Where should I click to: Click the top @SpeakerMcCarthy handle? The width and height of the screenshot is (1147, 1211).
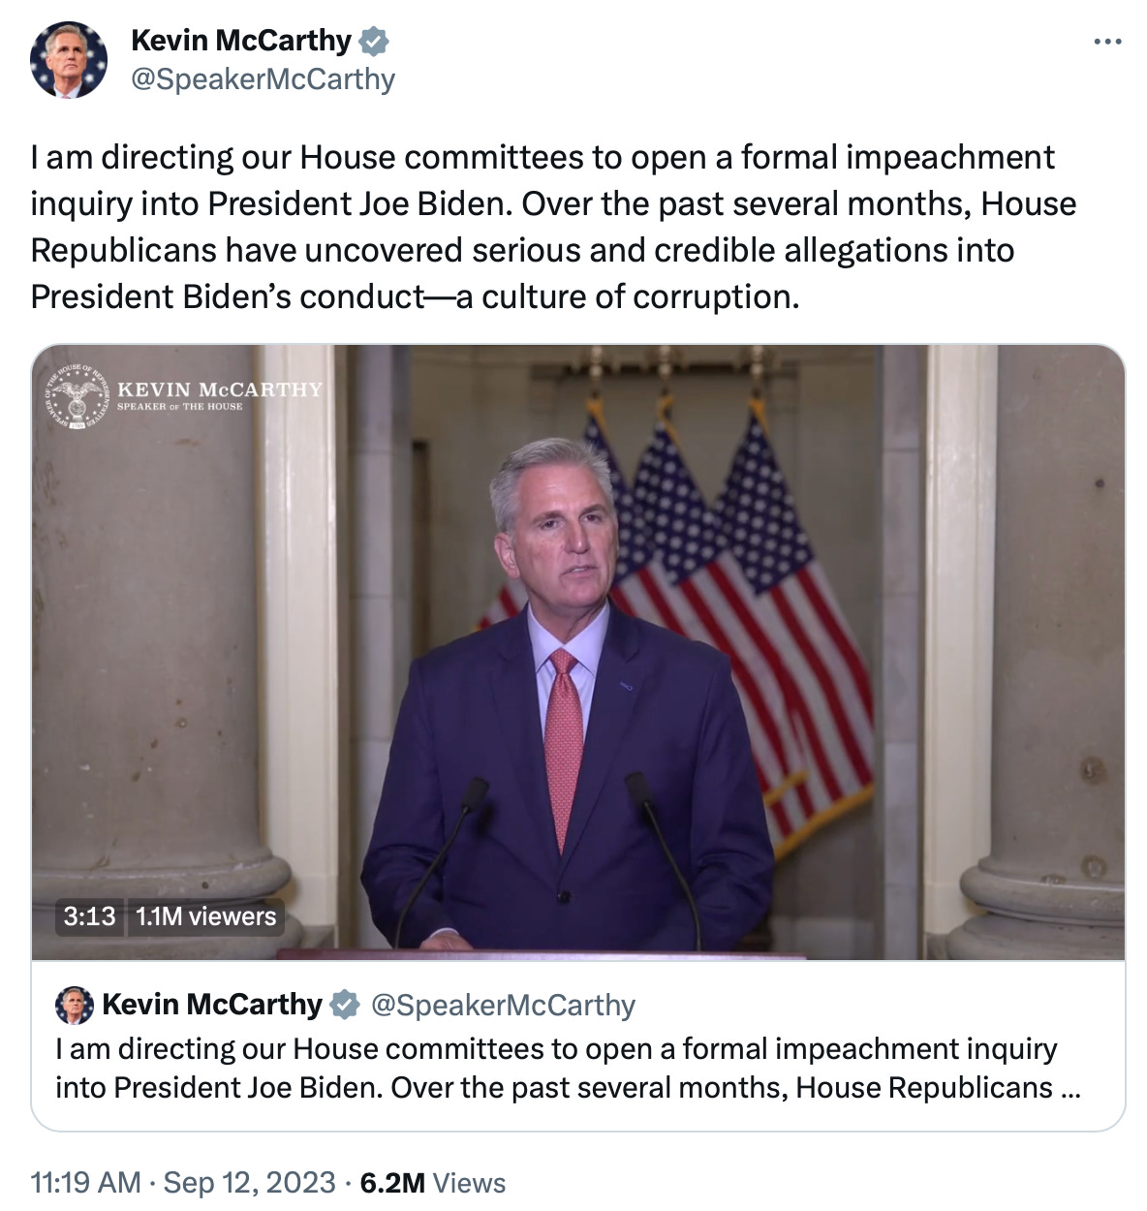pyautogui.click(x=263, y=79)
